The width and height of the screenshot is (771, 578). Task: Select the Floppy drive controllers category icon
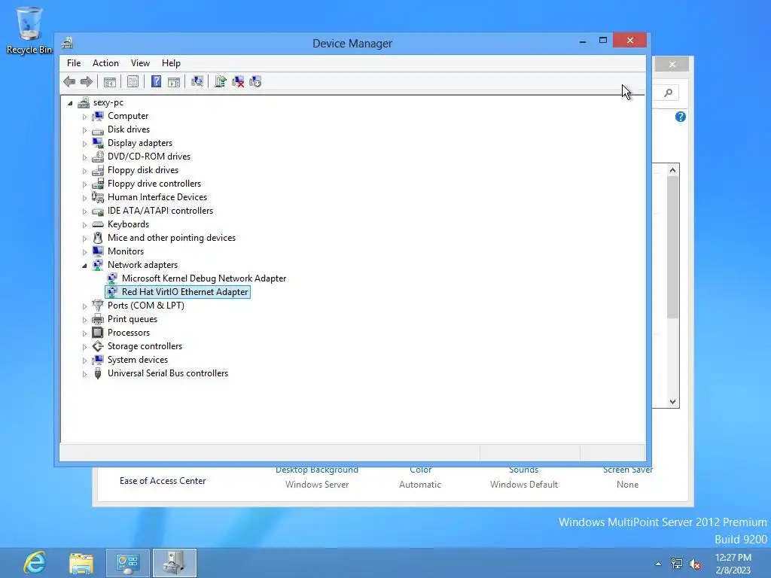98,184
